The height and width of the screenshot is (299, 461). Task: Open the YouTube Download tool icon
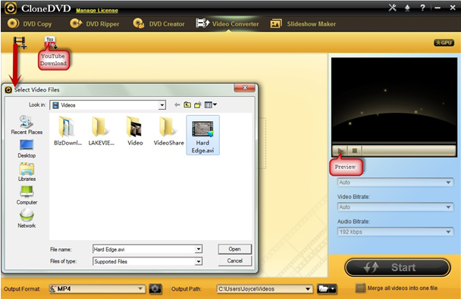pyautogui.click(x=50, y=42)
